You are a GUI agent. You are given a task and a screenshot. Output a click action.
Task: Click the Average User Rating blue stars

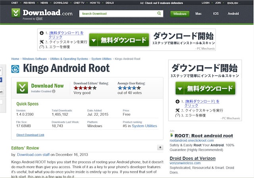click(x=129, y=88)
